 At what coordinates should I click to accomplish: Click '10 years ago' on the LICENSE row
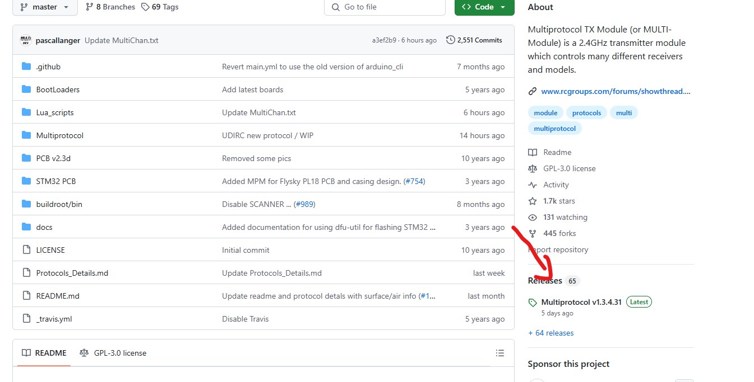pos(483,250)
